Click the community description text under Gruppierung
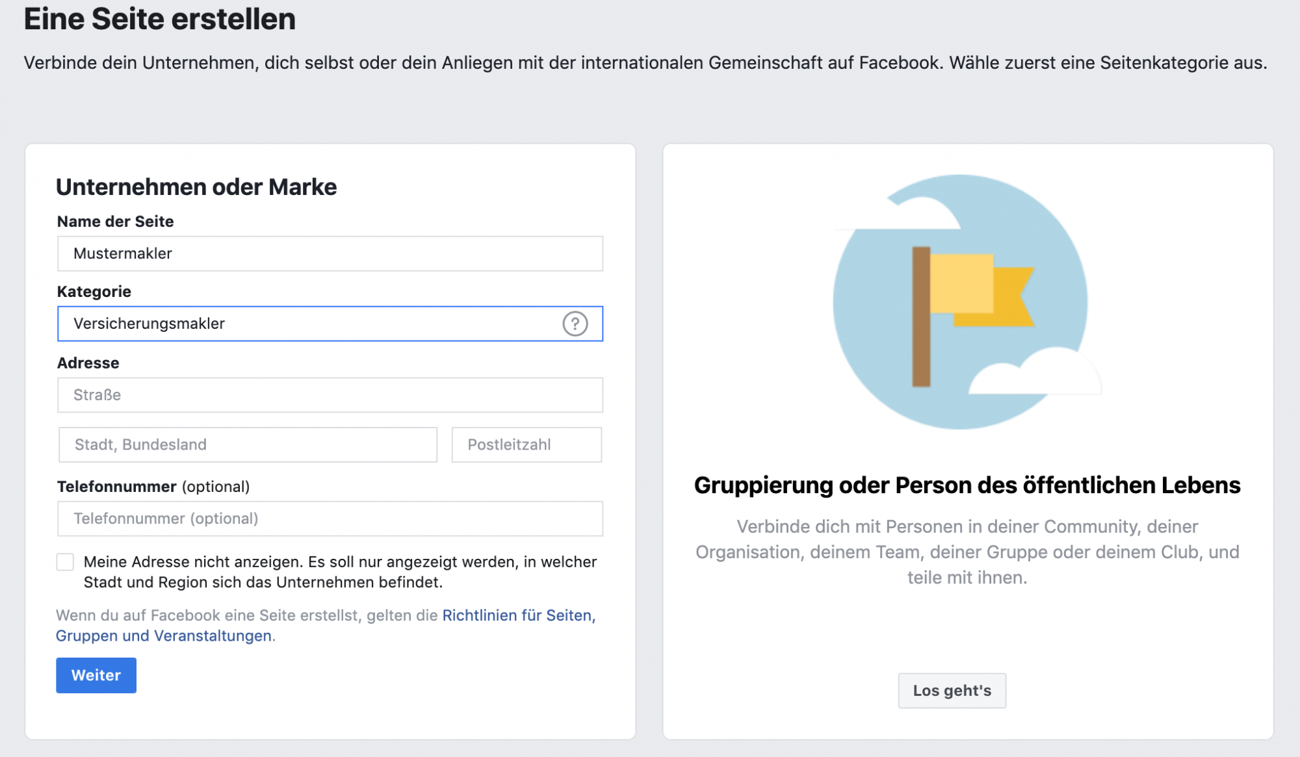 point(967,552)
